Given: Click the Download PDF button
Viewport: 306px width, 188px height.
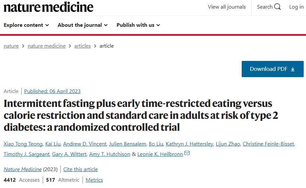Looking at the screenshot, I should coord(273,69).
